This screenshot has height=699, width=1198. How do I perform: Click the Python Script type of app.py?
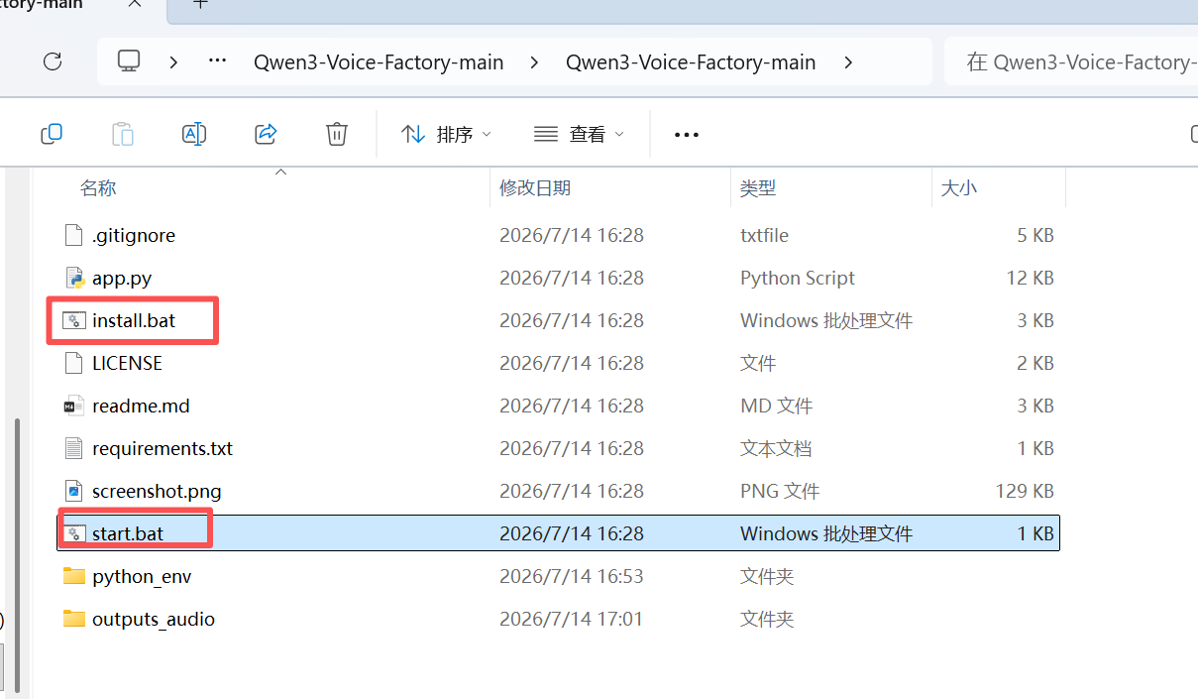[798, 278]
